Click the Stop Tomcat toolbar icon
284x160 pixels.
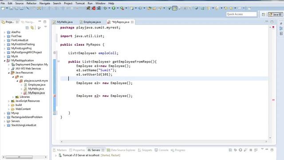click(94, 8)
